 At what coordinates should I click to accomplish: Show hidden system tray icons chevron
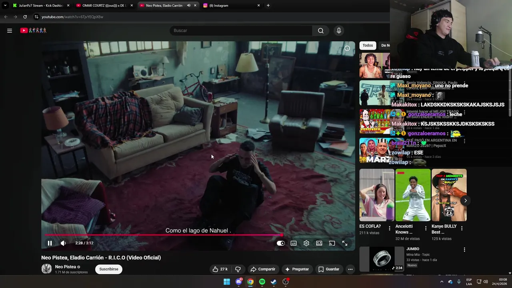point(442,282)
